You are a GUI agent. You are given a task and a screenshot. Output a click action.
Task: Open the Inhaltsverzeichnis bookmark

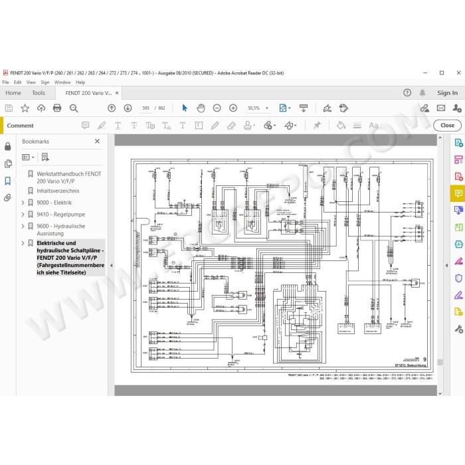(58, 191)
